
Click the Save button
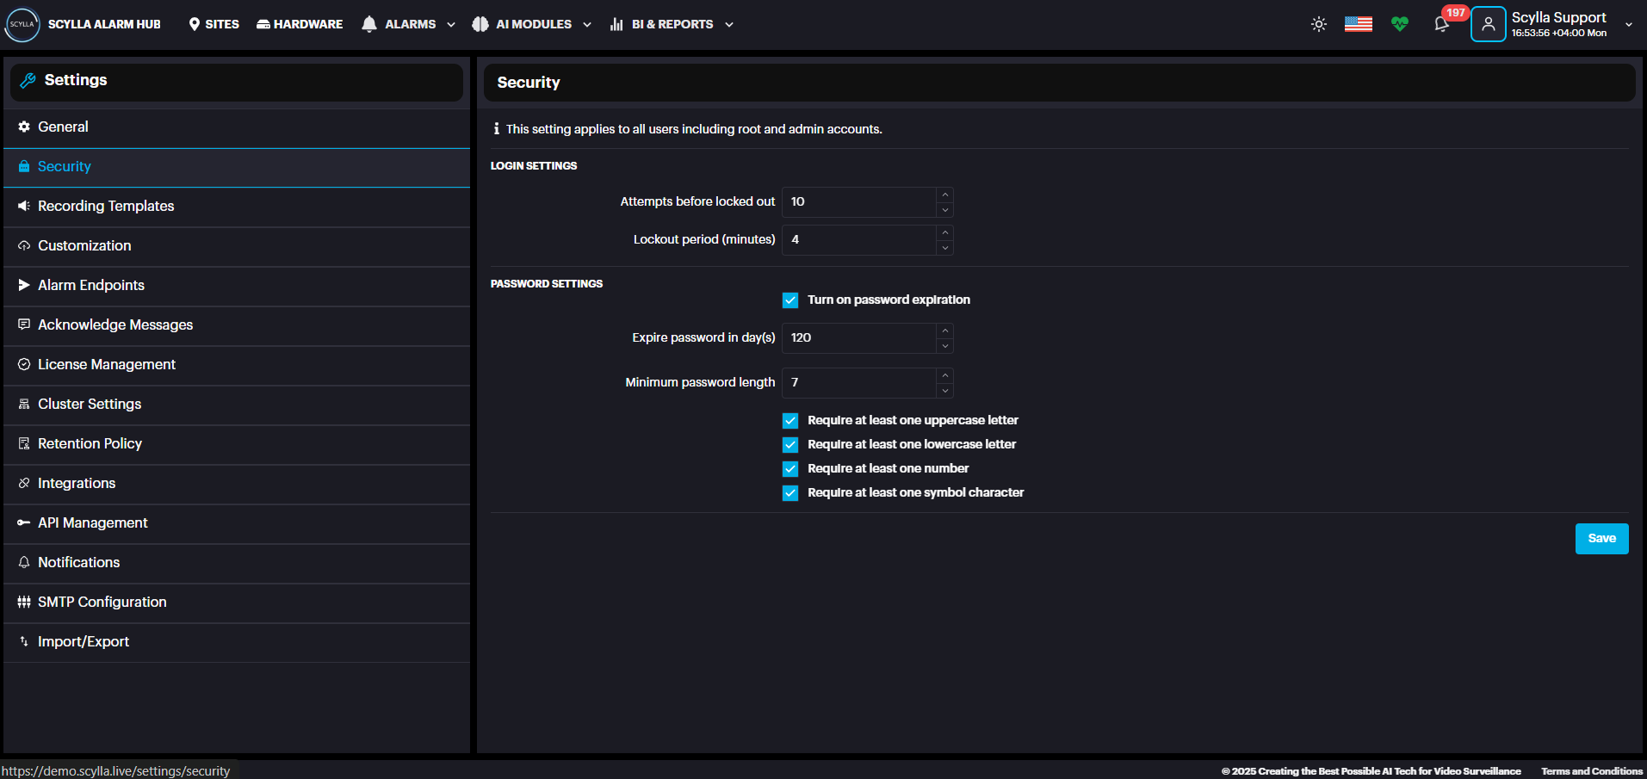coord(1601,539)
